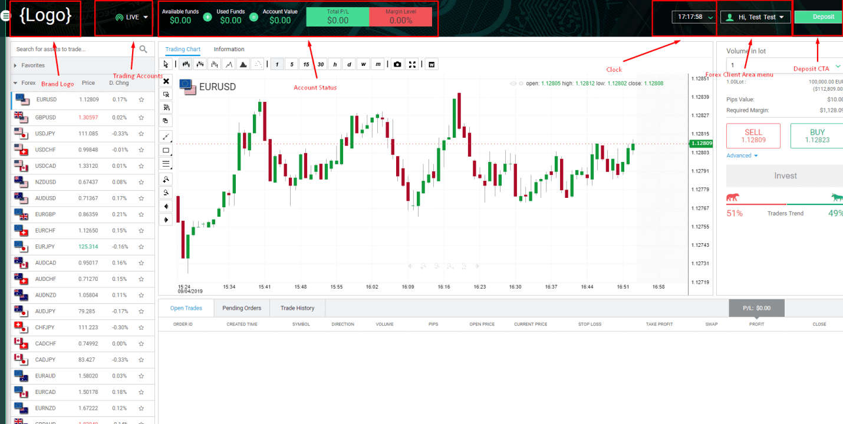This screenshot has height=424, width=843.
Task: Open the Hi, Test Test user menu
Action: tap(756, 17)
